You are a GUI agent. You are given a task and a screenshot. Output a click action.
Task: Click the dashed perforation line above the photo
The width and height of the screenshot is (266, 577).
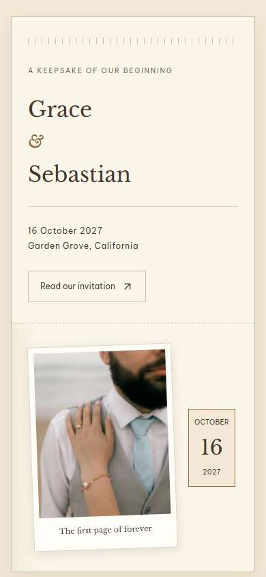coord(133,323)
